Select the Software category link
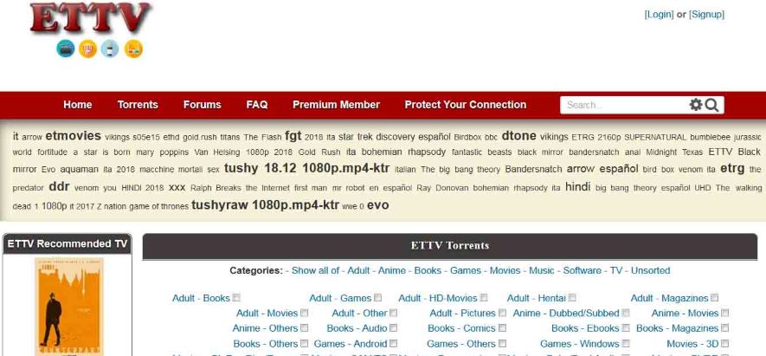Screen dimensions: 766x356 [x=583, y=270]
